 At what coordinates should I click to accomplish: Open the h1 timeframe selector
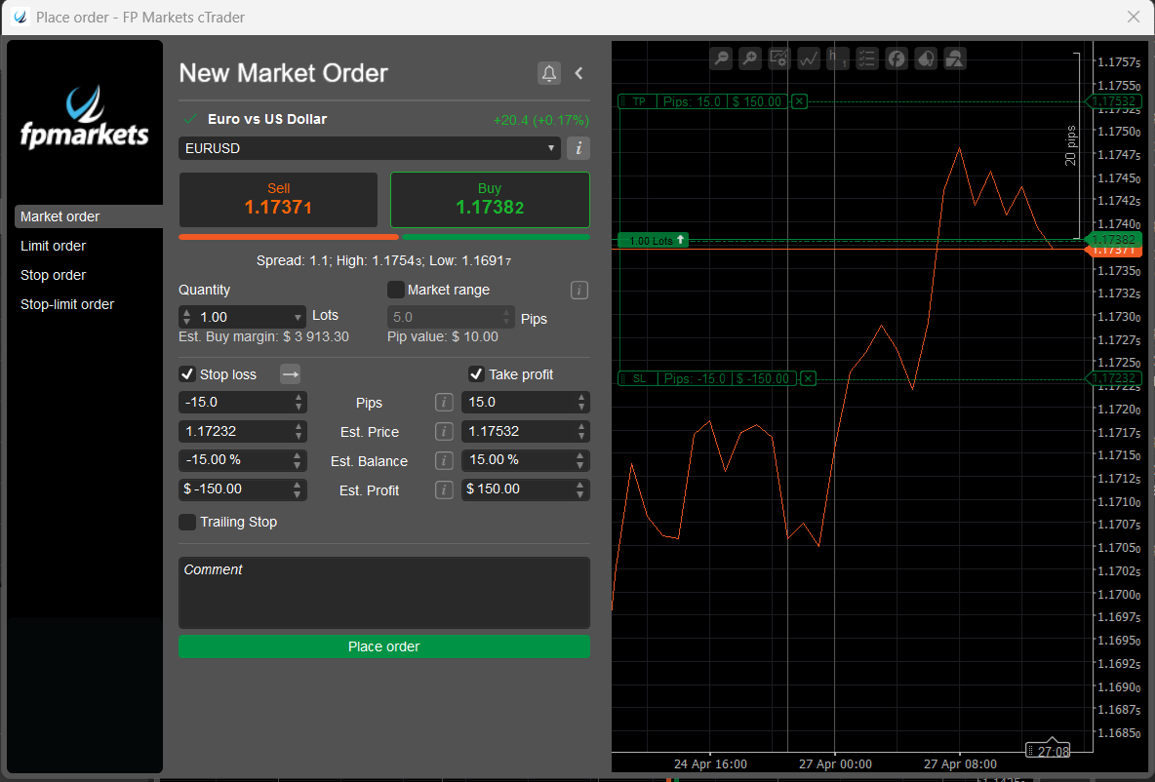[838, 59]
